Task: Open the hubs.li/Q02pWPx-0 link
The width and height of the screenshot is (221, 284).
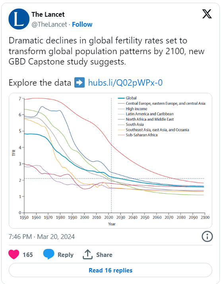Action: tap(125, 82)
